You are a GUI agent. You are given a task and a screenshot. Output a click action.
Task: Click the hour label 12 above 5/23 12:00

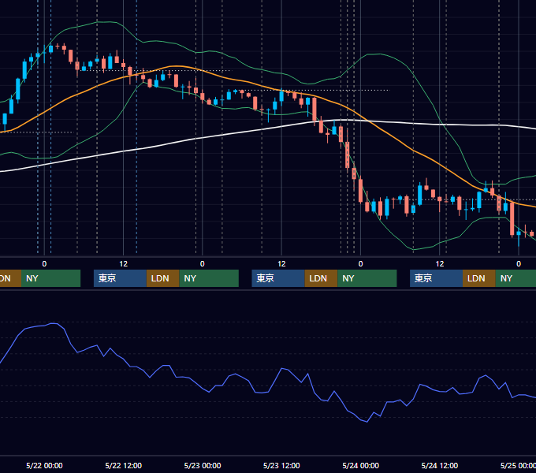281,264
